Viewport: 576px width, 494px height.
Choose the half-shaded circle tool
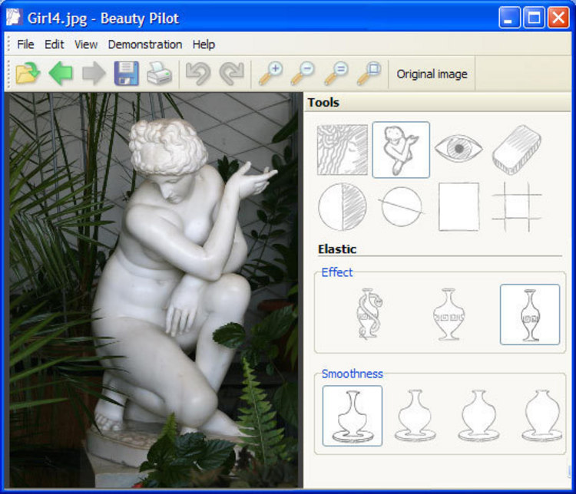coord(342,206)
